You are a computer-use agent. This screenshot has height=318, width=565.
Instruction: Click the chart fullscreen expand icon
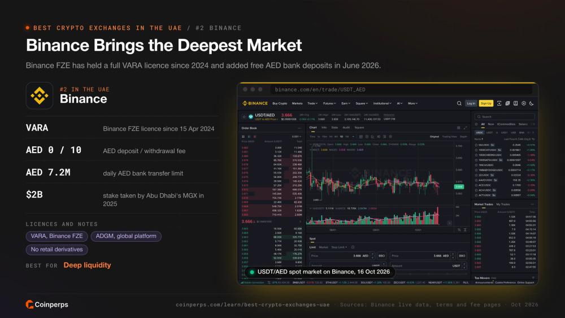[x=465, y=128]
